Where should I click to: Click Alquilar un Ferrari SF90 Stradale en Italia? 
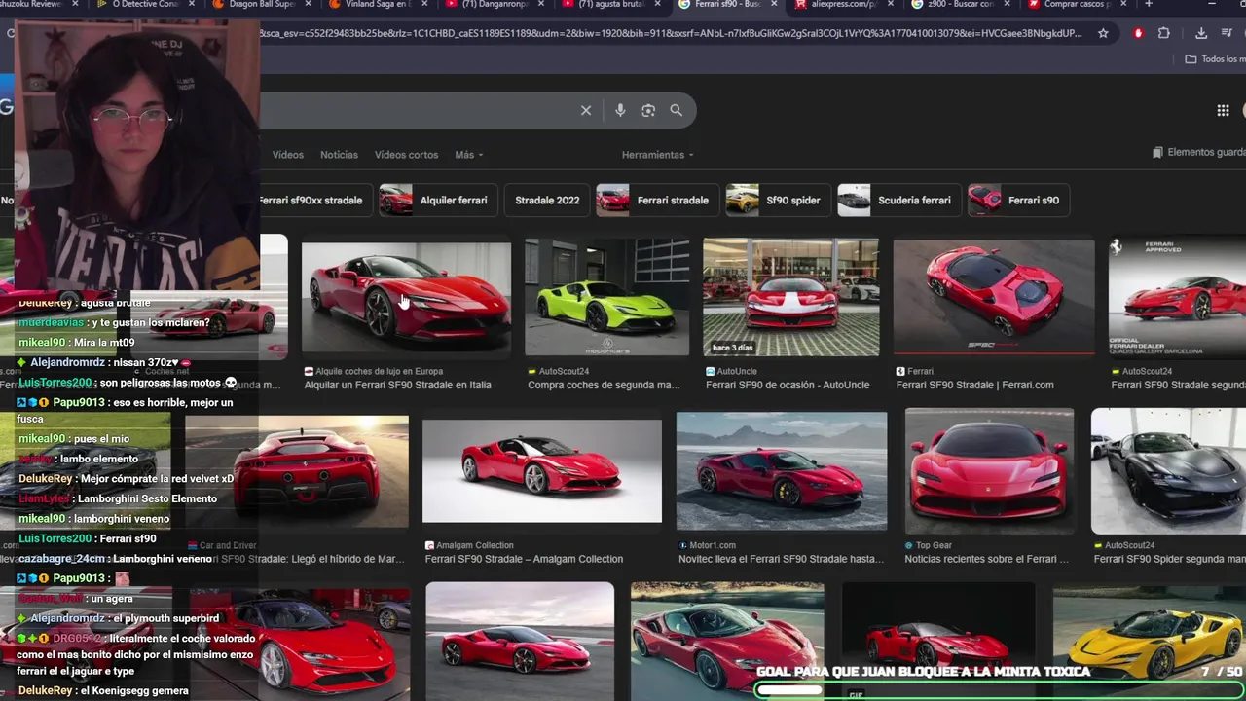click(398, 386)
